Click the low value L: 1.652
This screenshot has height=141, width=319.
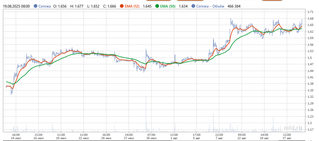click(93, 6)
